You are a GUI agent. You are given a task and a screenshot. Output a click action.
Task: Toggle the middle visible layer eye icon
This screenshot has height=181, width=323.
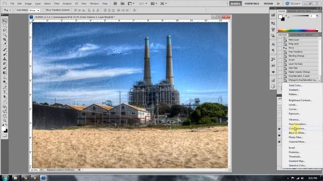pos(279,135)
